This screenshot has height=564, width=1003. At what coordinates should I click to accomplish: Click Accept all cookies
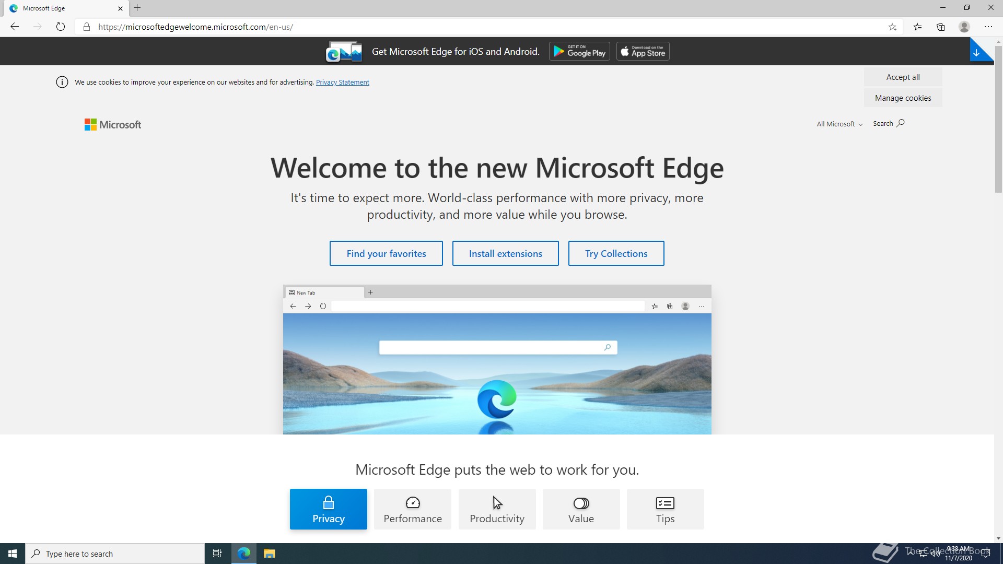[x=903, y=77]
